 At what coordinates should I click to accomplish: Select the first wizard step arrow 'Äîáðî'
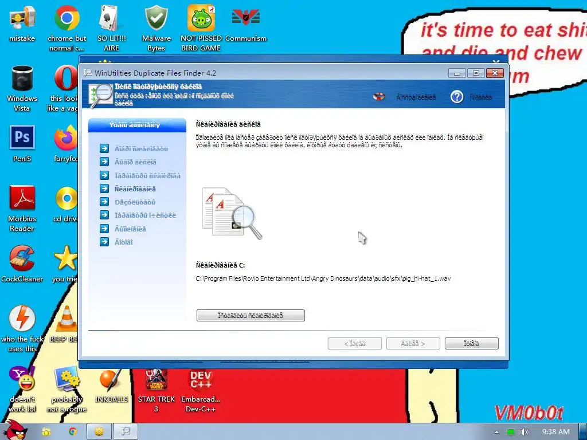click(x=104, y=148)
